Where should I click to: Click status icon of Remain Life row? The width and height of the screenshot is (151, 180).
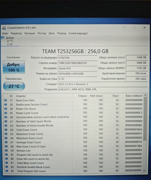pyautogui.click(x=6, y=151)
